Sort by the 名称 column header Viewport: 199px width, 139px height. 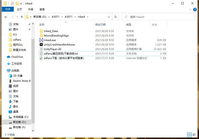42,25
